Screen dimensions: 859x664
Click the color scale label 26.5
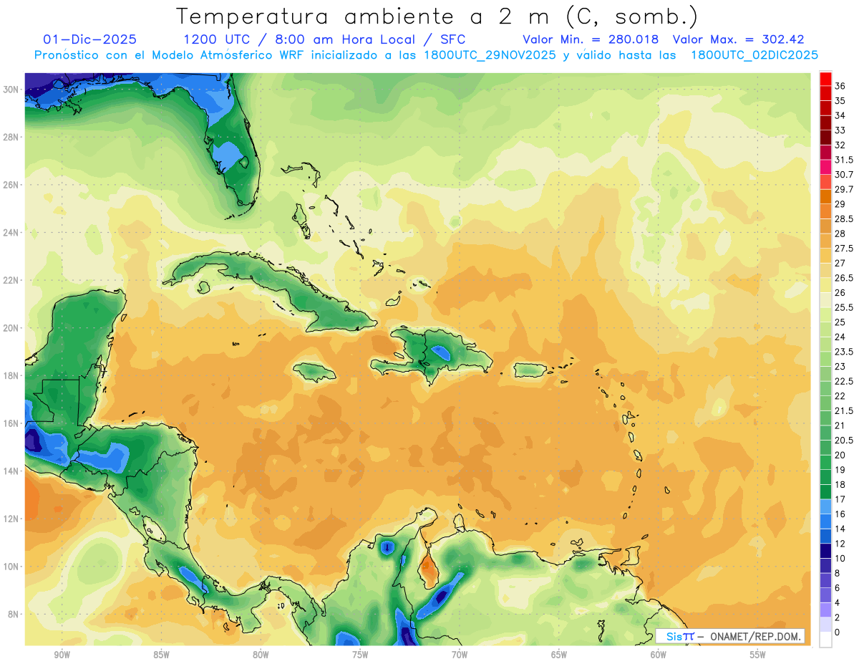pos(844,278)
